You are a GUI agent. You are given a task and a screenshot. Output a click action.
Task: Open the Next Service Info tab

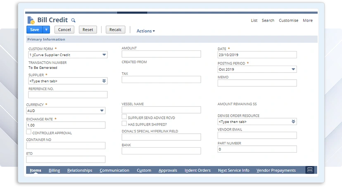coord(234,170)
